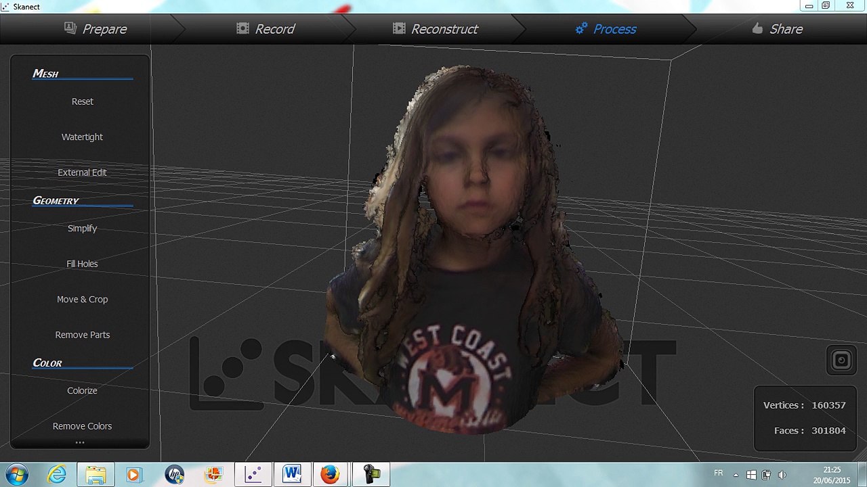Open the power plug battery tray icon
This screenshot has height=487, width=867.
click(x=766, y=475)
